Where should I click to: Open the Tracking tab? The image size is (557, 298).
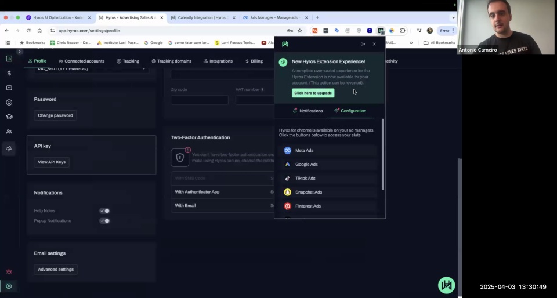pyautogui.click(x=128, y=61)
